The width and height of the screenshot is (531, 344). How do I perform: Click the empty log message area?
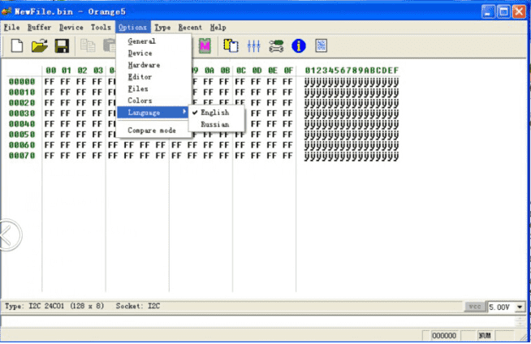[x=258, y=321]
